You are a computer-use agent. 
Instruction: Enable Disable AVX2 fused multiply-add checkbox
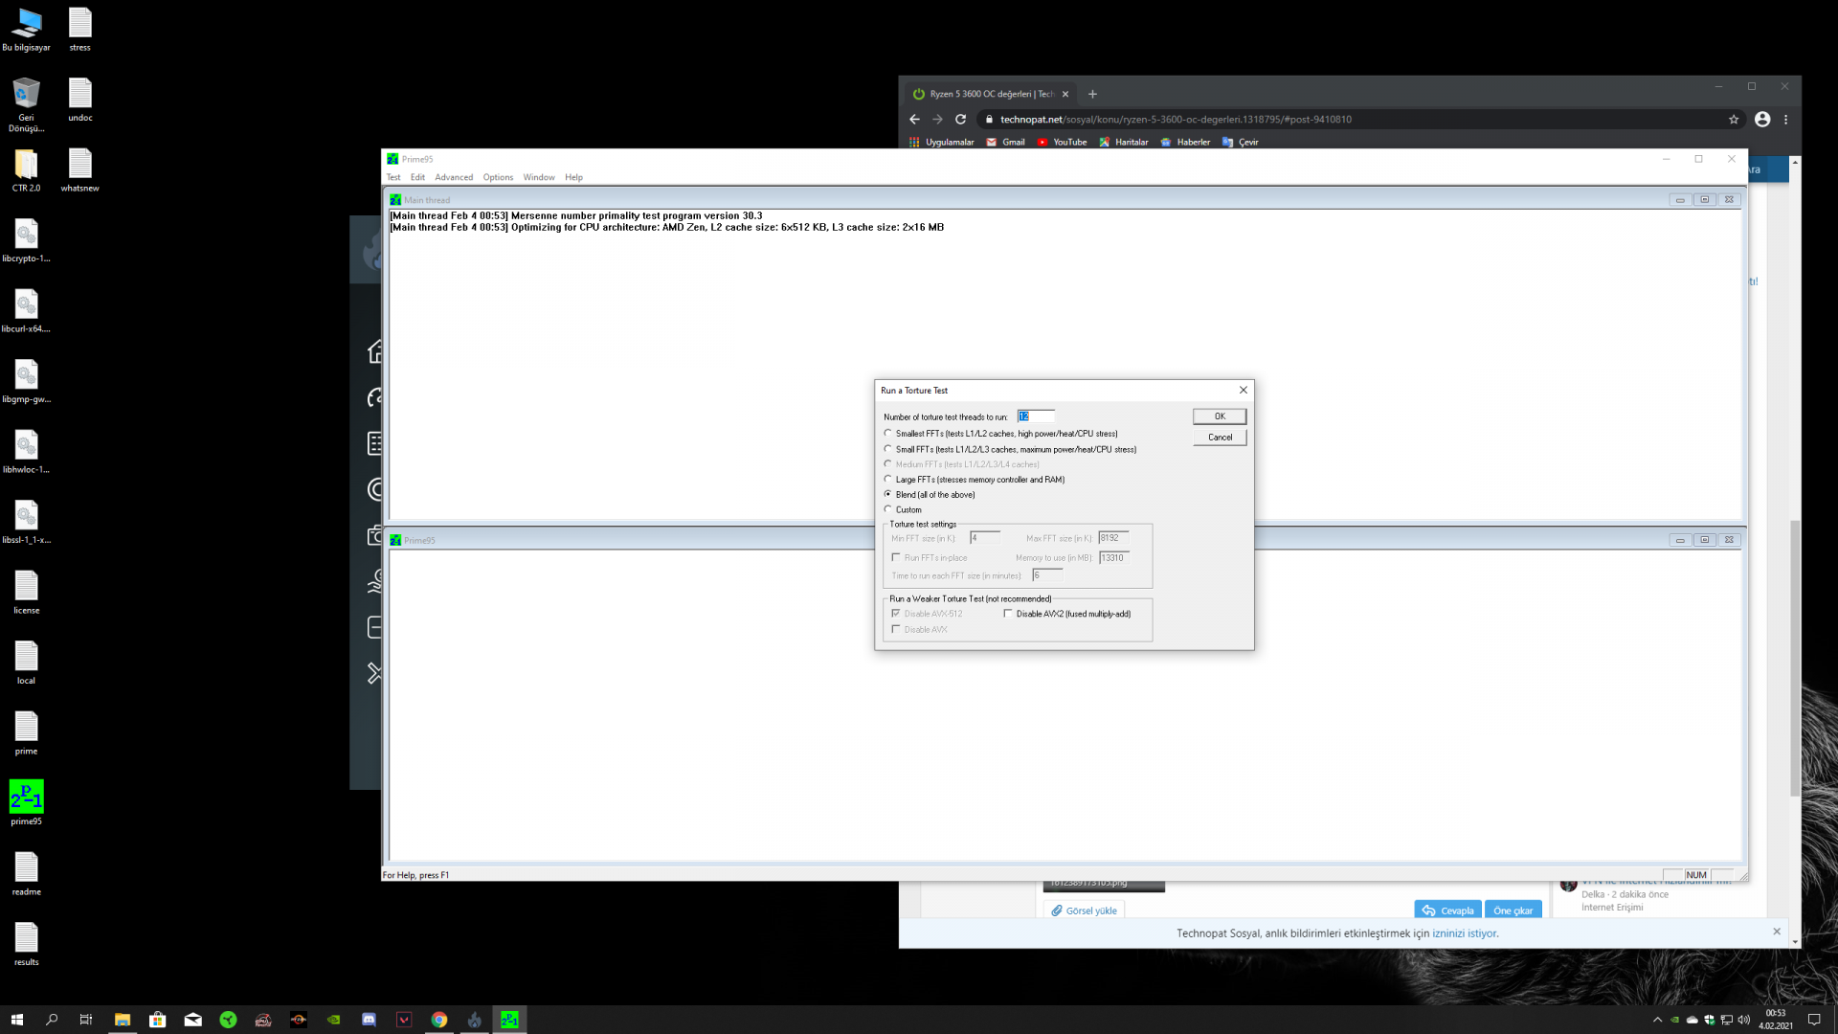(x=1008, y=614)
